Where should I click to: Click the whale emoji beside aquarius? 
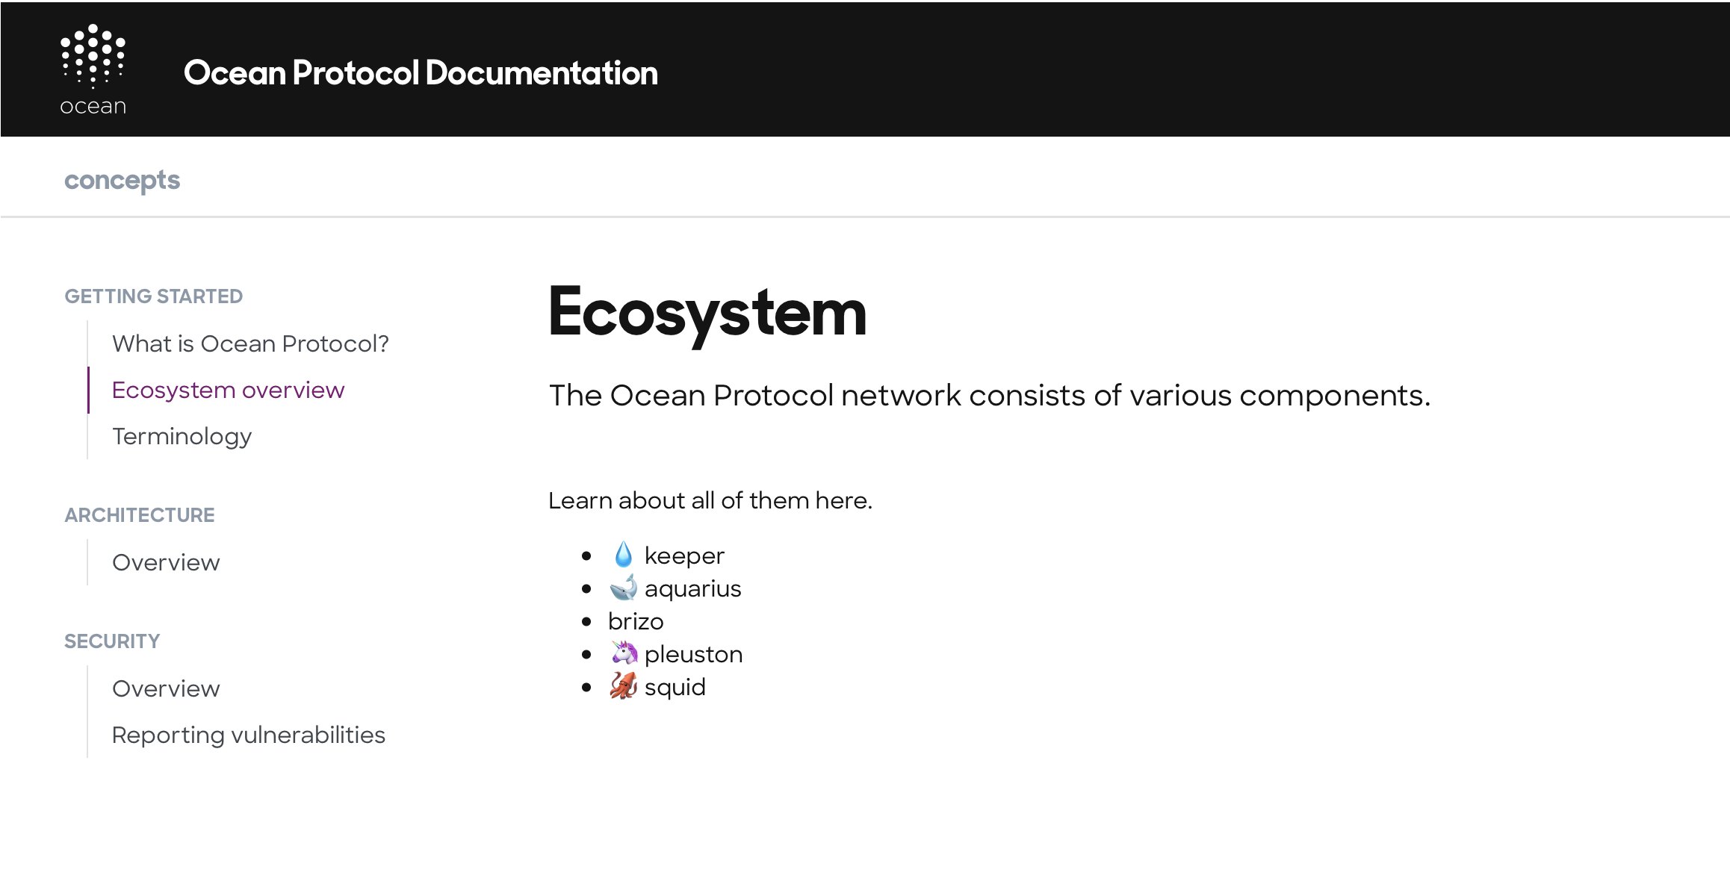tap(623, 588)
